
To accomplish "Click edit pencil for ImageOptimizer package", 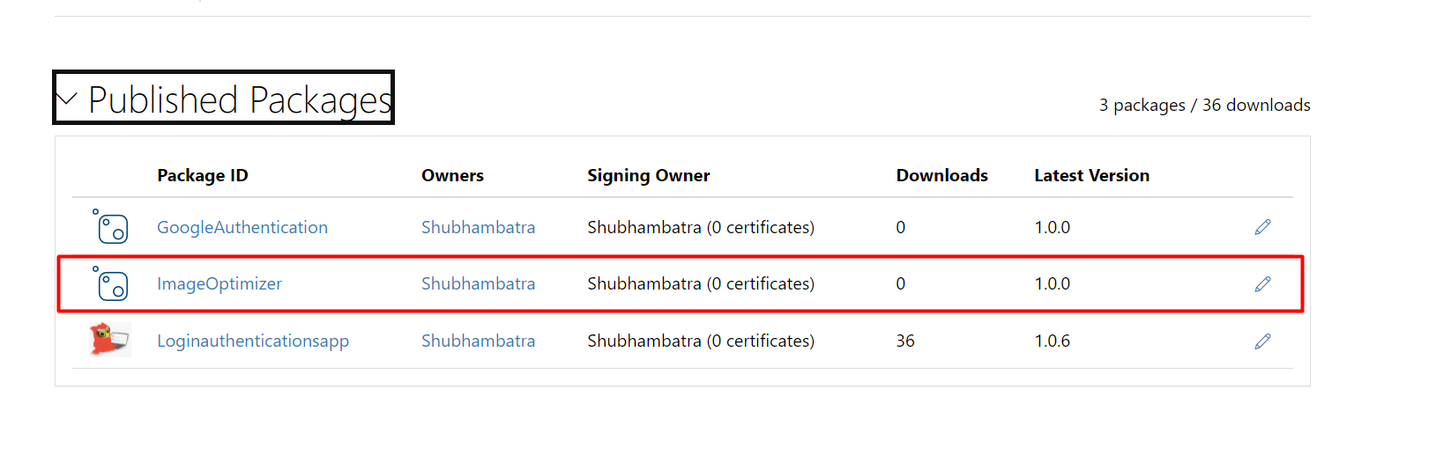I will [x=1262, y=283].
